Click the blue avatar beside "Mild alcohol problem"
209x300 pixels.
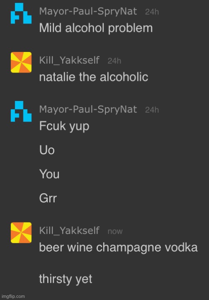click(x=21, y=13)
